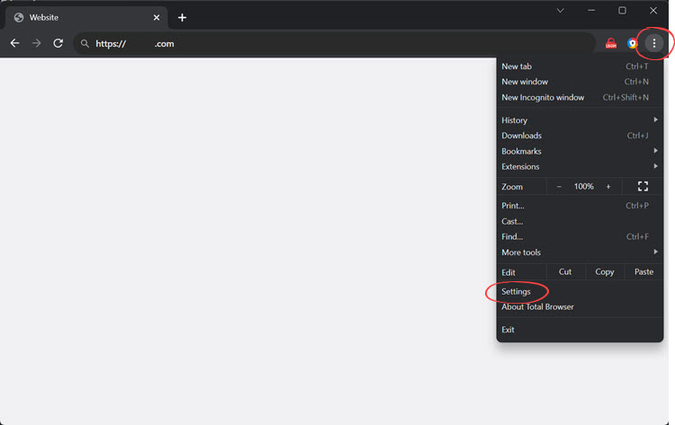Viewport: 675px width, 425px height.
Task: Choose New window from the menu
Action: [x=580, y=82]
